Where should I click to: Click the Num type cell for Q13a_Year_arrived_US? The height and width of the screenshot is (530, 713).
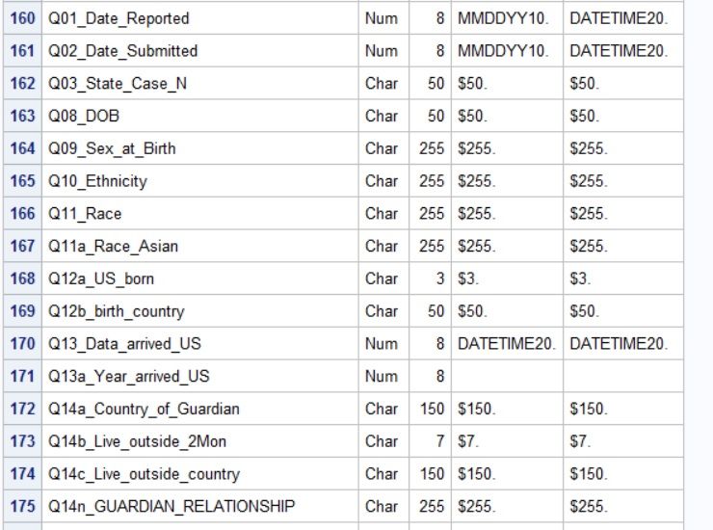click(382, 376)
